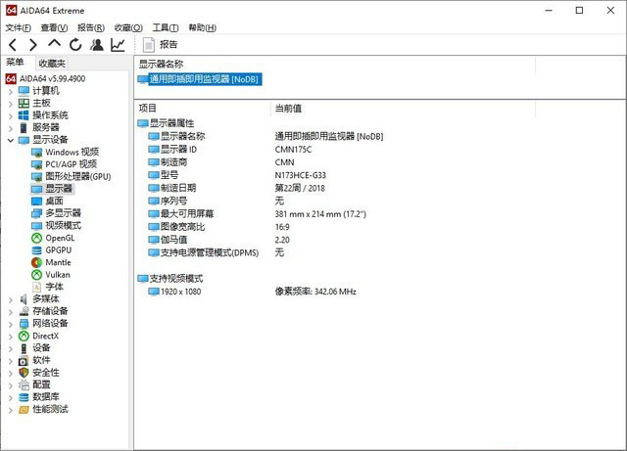The height and width of the screenshot is (451, 627).
Task: Open the 文件(F) menu
Action: pos(19,27)
